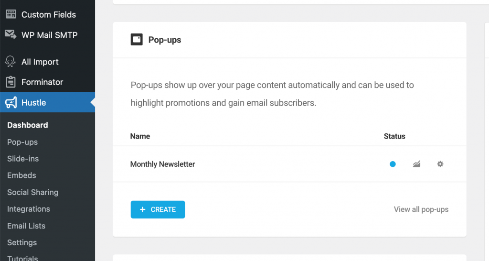The width and height of the screenshot is (489, 261).
Task: Open Social Sharing submenu item
Action: coord(33,192)
